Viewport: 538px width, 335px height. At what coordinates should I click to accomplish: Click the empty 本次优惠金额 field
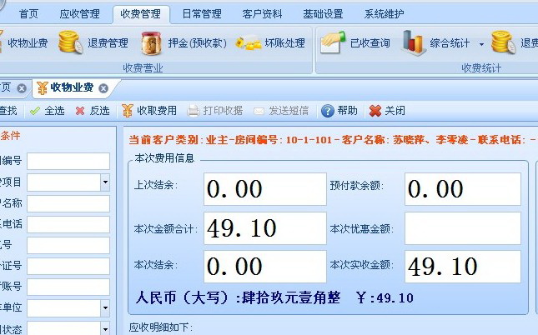pos(463,228)
